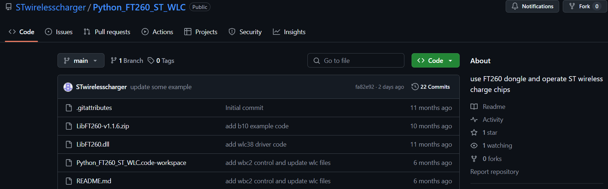Viewport: 608px width, 189px height.
Task: Switch to the Issues tab
Action: (x=59, y=32)
